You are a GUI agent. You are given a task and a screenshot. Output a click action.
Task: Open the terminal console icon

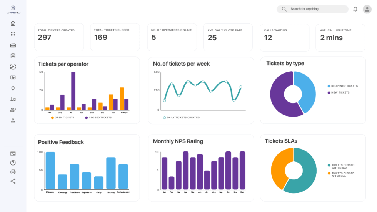tap(13, 154)
